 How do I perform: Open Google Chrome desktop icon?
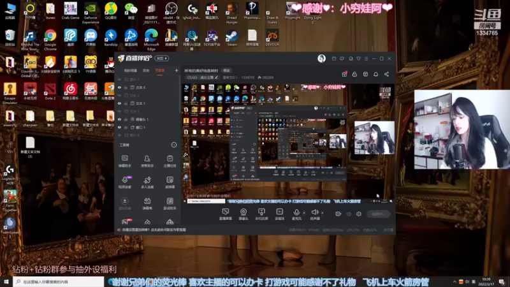click(x=50, y=40)
